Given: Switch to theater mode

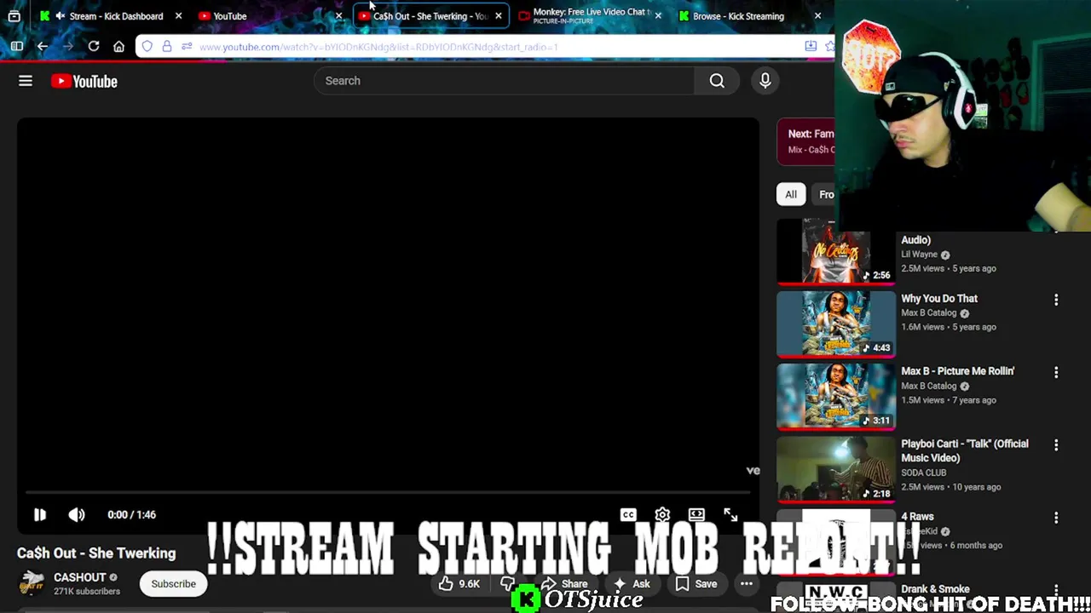Looking at the screenshot, I should tap(696, 514).
